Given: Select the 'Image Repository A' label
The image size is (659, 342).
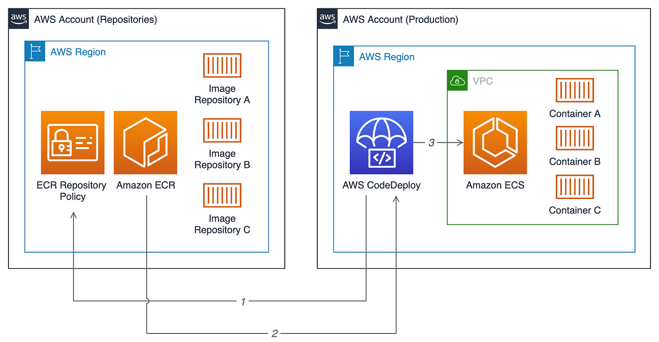Looking at the screenshot, I should click(222, 94).
